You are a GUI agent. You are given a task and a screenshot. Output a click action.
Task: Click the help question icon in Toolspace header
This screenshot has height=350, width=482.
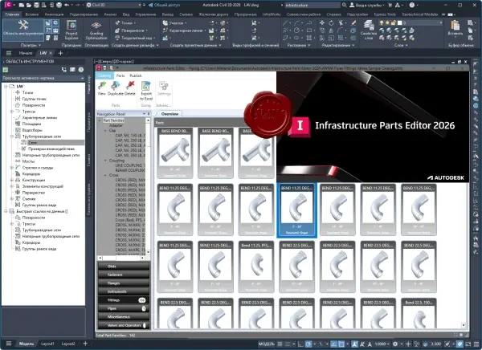[x=81, y=70]
